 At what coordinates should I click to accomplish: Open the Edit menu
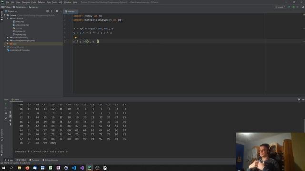[x=13, y=2]
